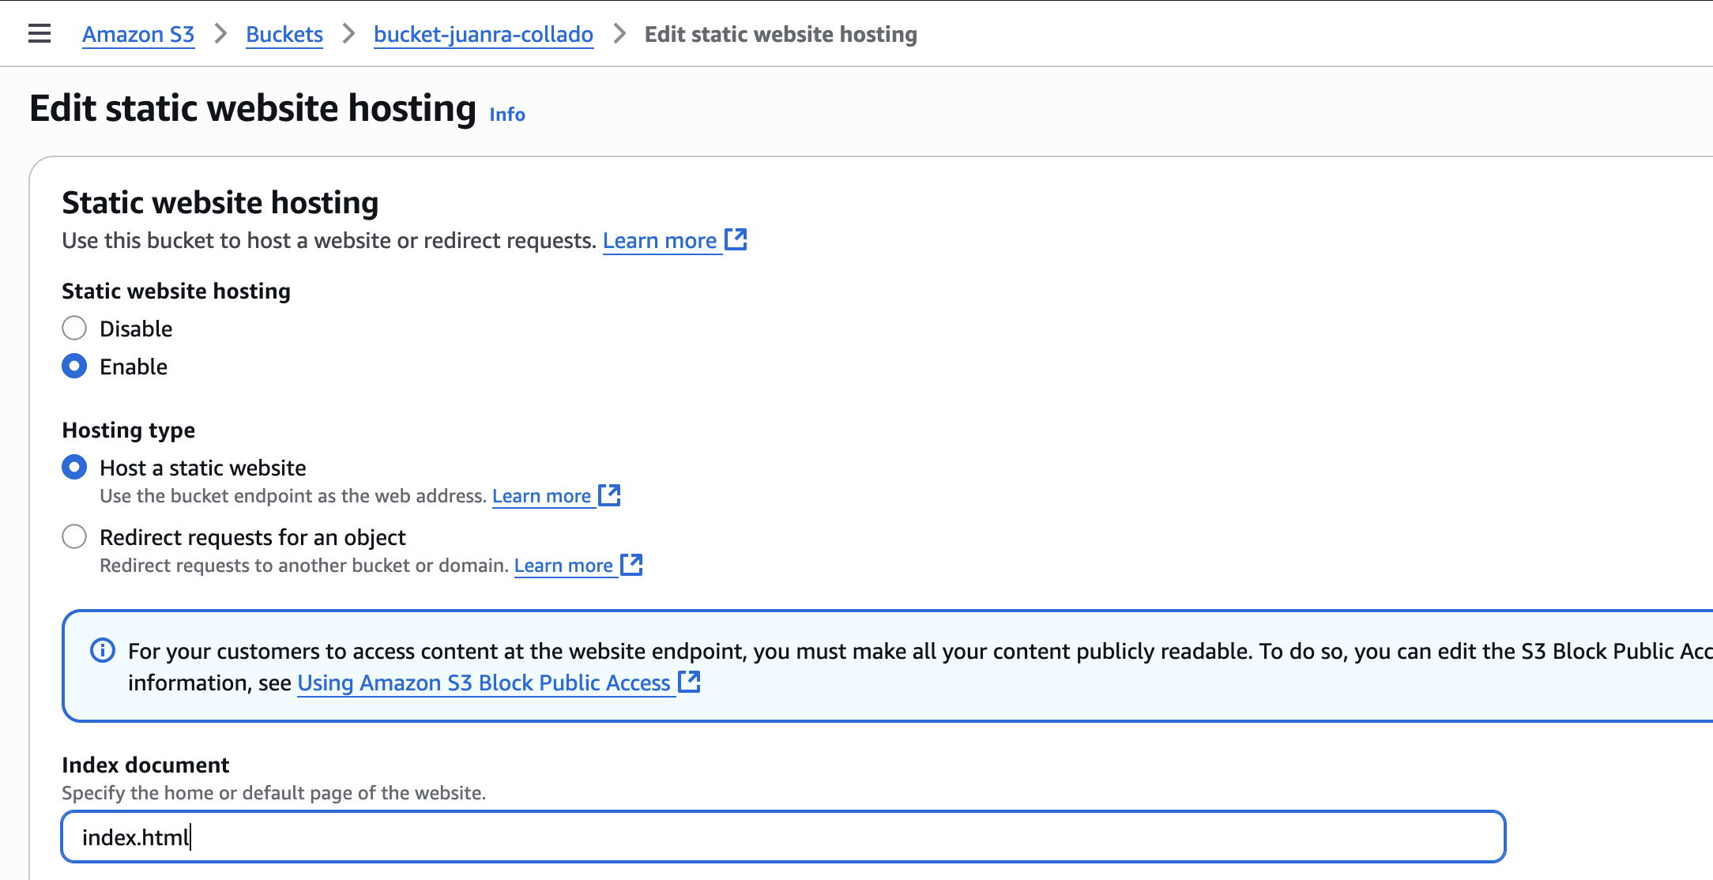Click the info circle icon in blue banner
This screenshot has height=880, width=1713.
[103, 650]
